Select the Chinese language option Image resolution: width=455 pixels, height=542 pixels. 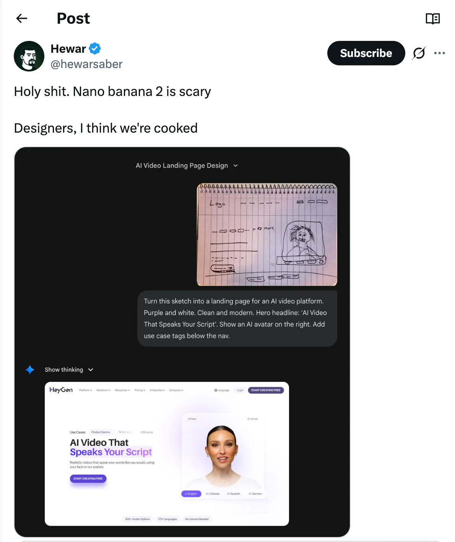213,494
